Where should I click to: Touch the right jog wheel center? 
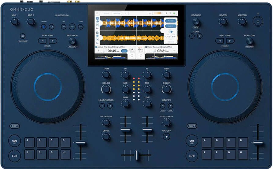tap(225, 87)
